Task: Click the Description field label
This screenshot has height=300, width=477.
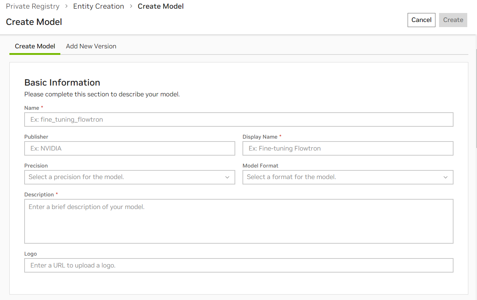Action: (39, 195)
